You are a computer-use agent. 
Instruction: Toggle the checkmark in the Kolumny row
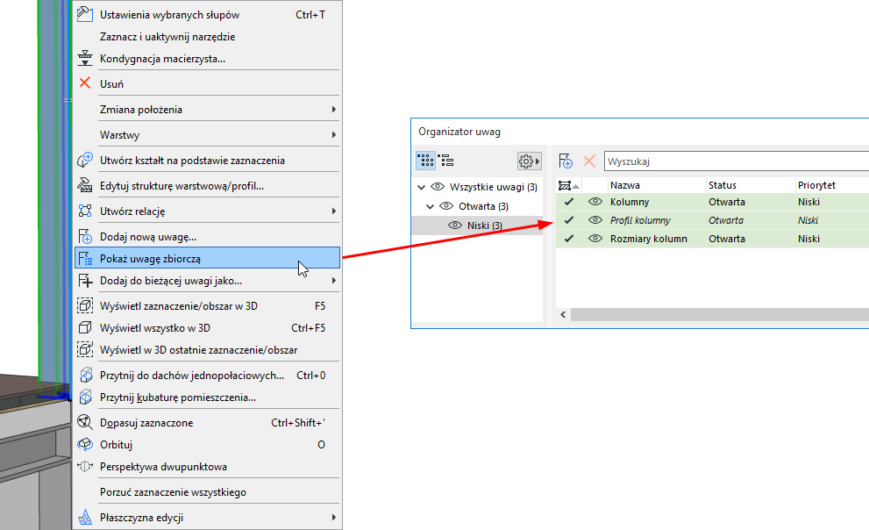(x=568, y=202)
